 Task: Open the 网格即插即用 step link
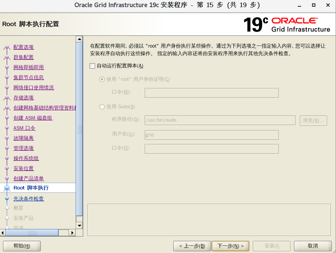(29, 67)
